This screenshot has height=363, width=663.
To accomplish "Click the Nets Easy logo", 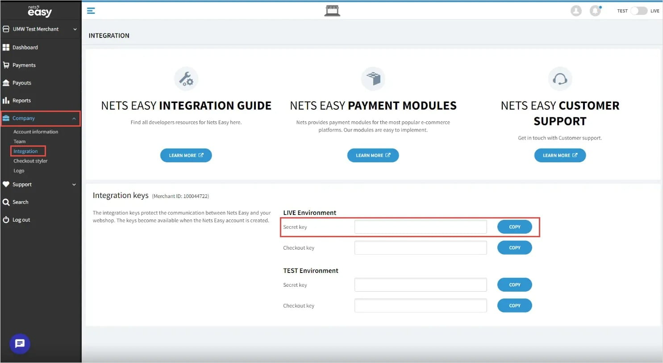I will click(40, 11).
